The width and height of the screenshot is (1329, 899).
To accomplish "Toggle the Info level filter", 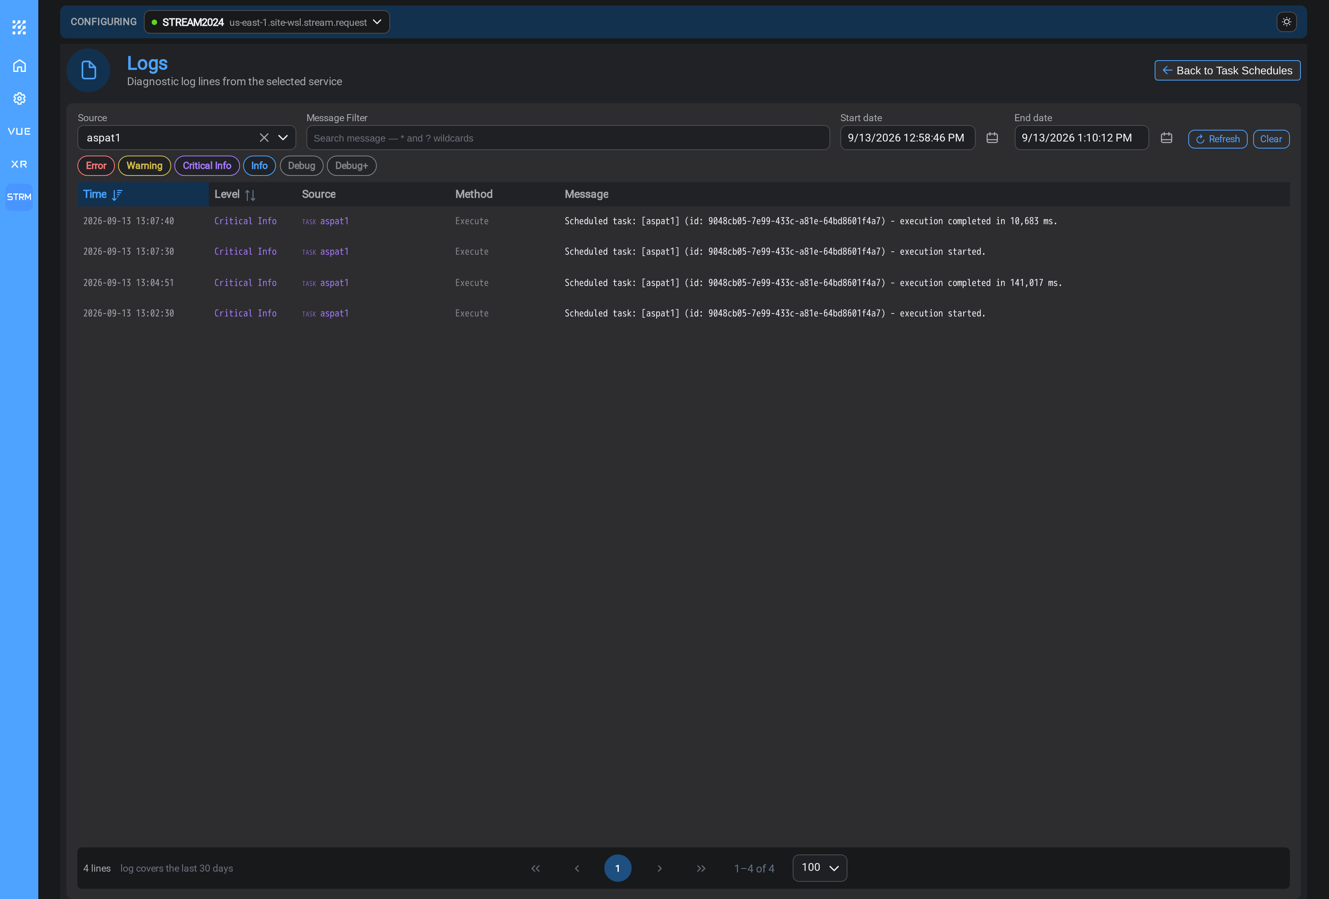I will 259,166.
